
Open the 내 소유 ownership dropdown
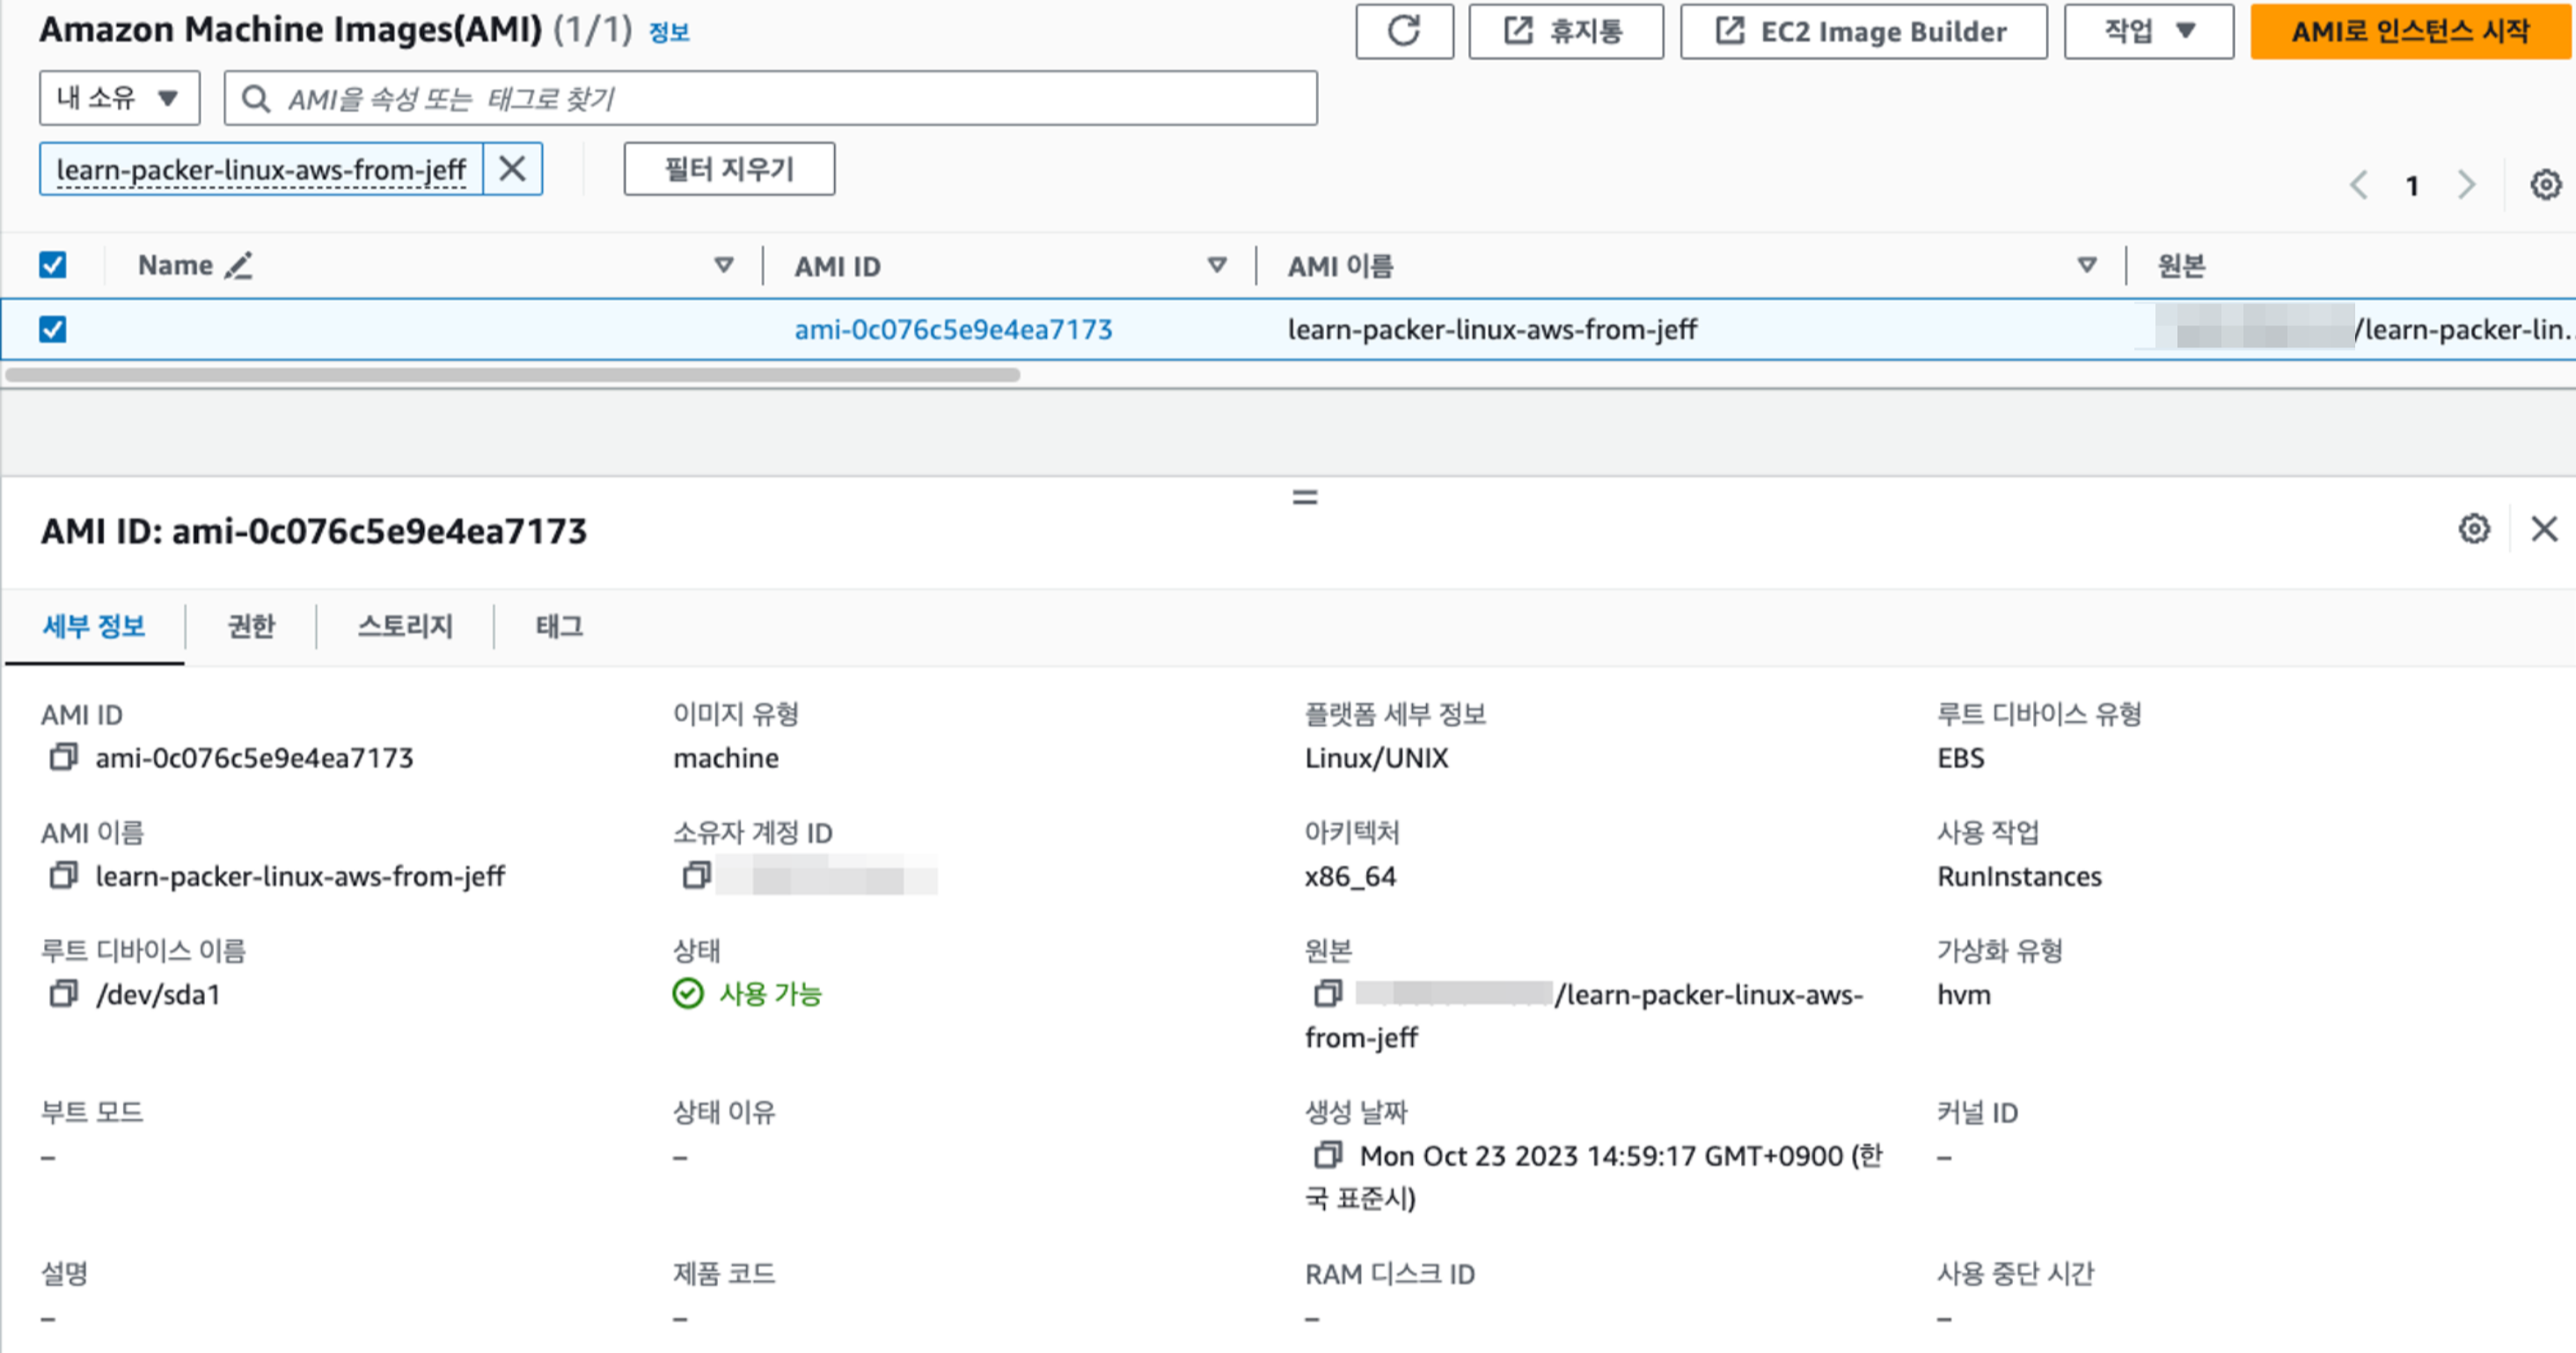pos(119,98)
